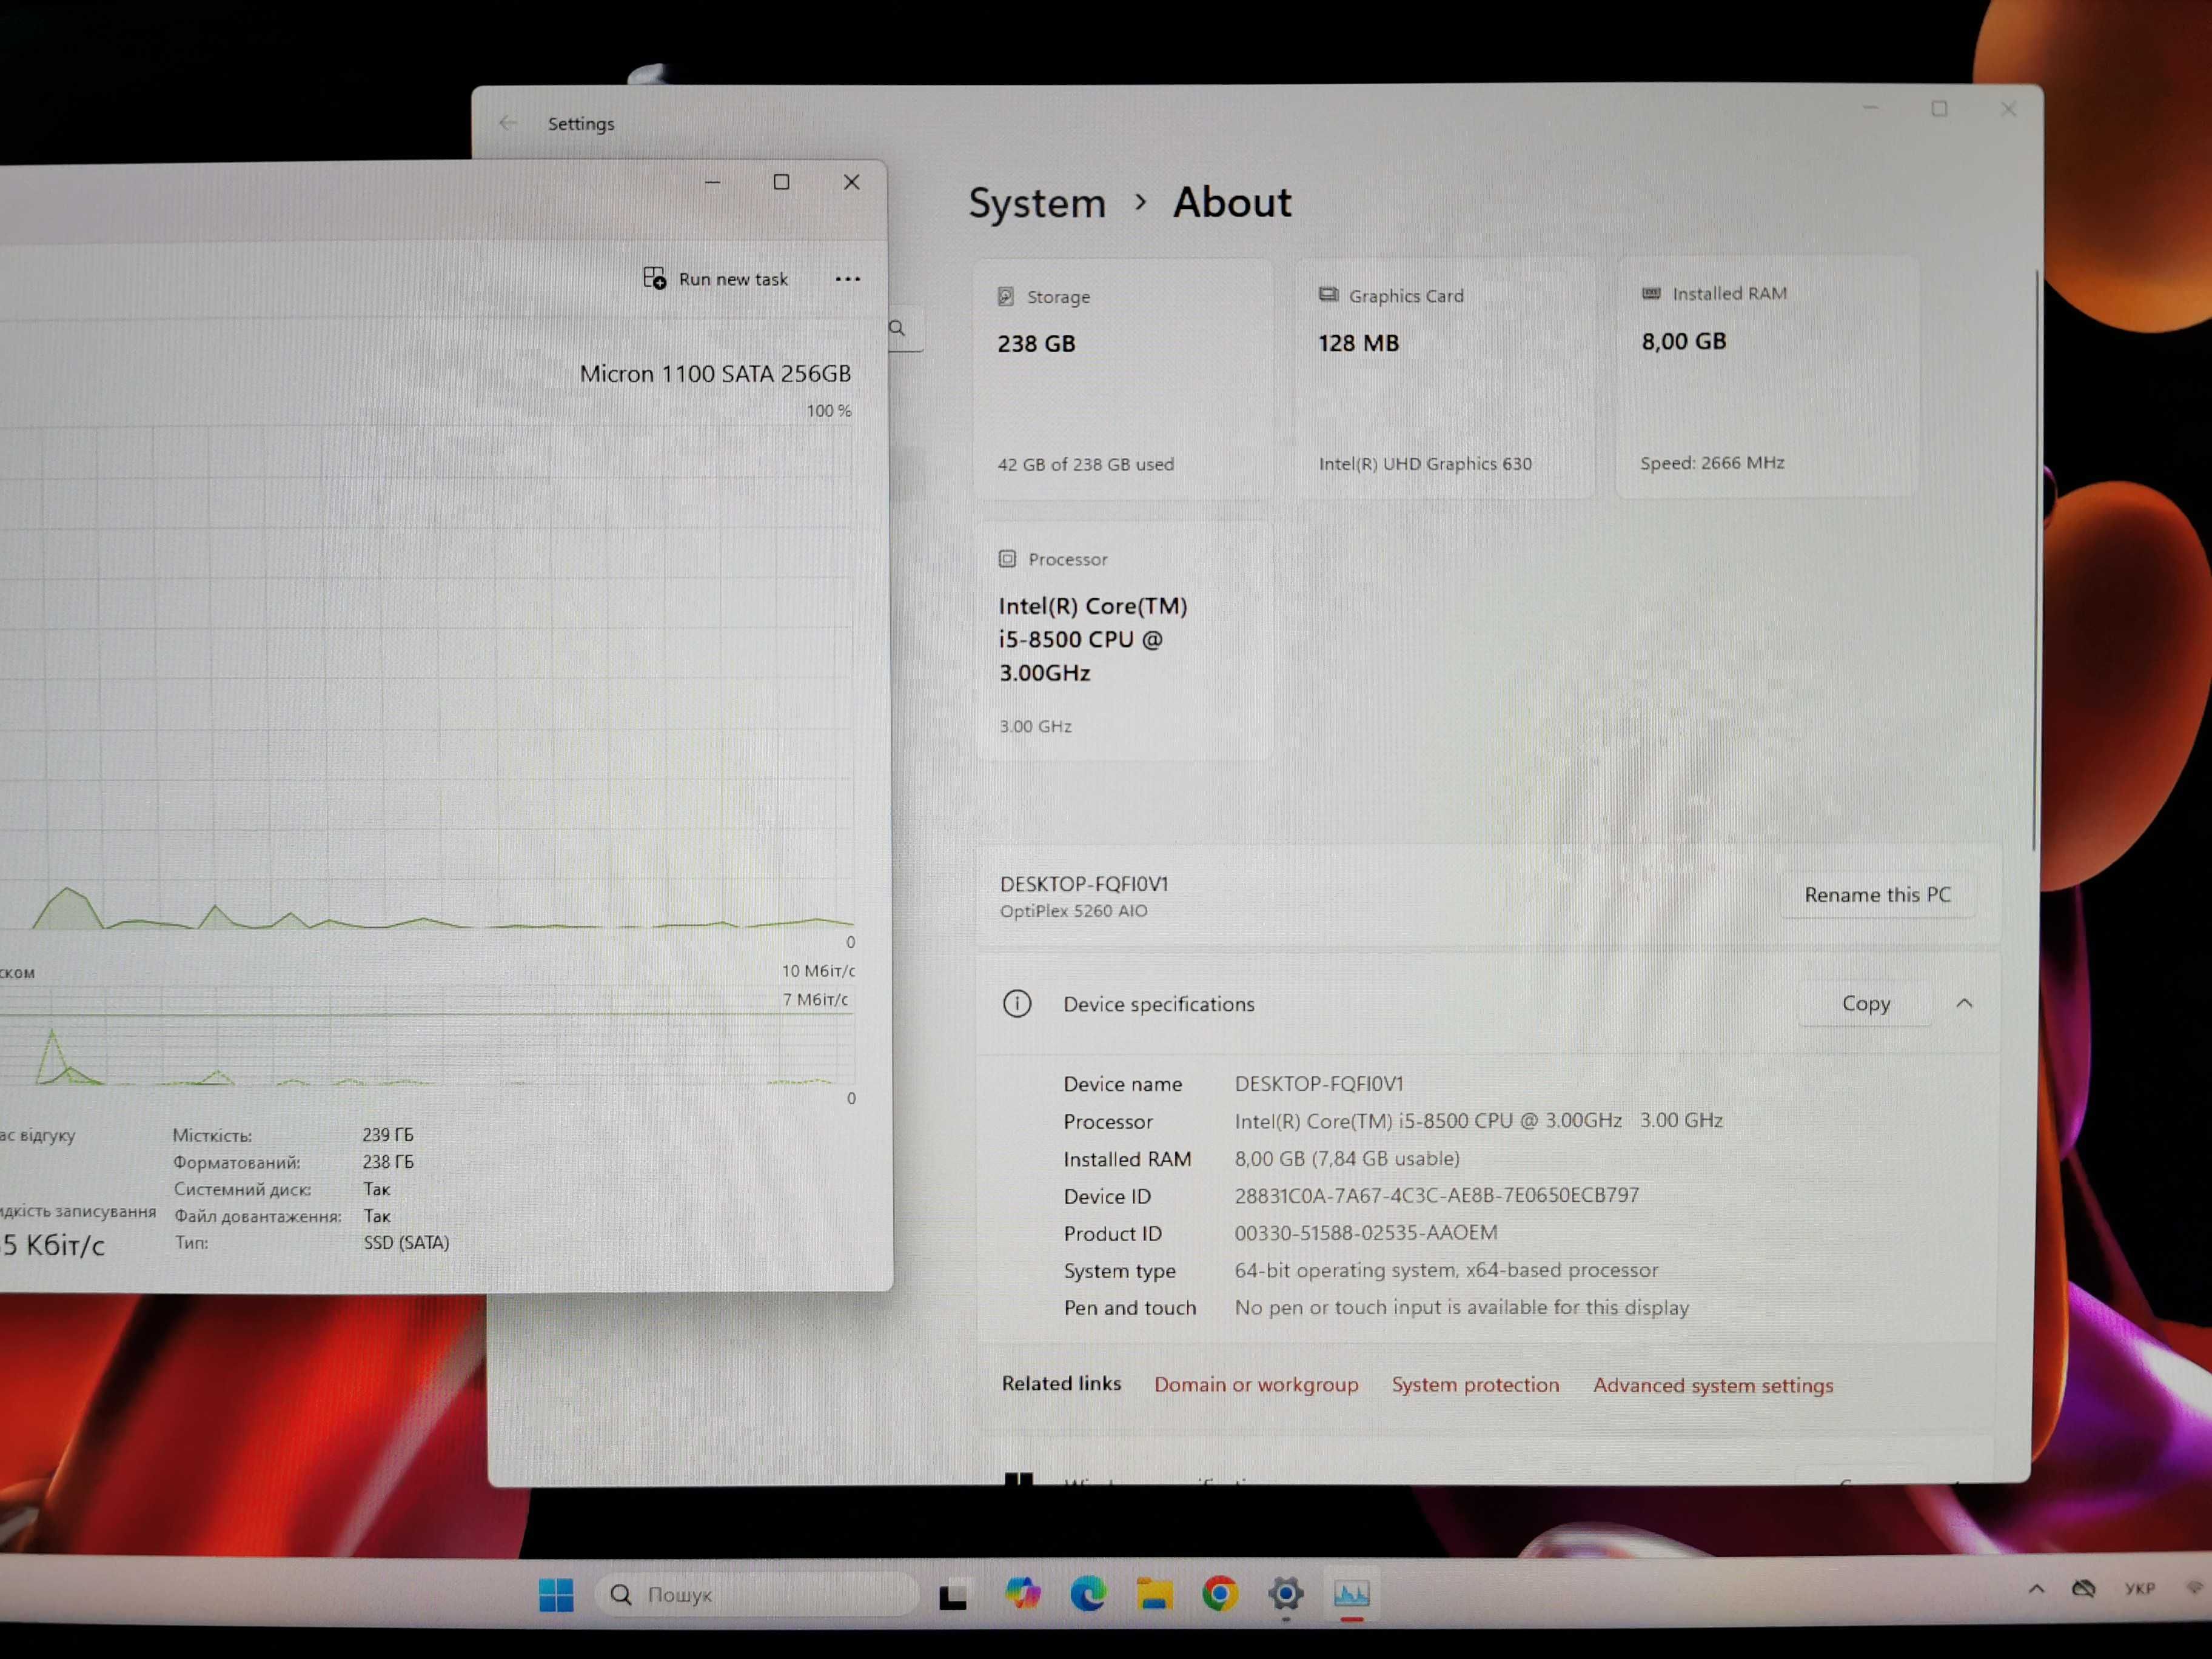Open the Windows Start menu
Viewport: 2212px width, 1659px height.
coord(556,1594)
